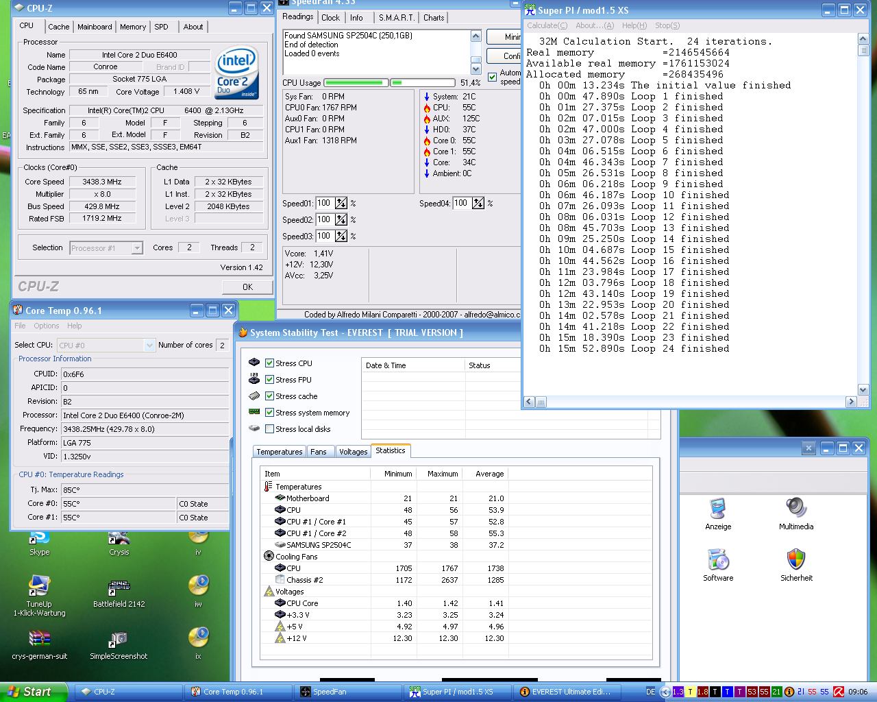Open the Temperatures tab in EVEREST
This screenshot has width=877, height=702.
click(280, 452)
